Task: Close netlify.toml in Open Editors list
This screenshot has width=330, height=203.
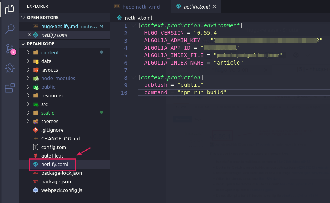Action: pyautogui.click(x=29, y=35)
